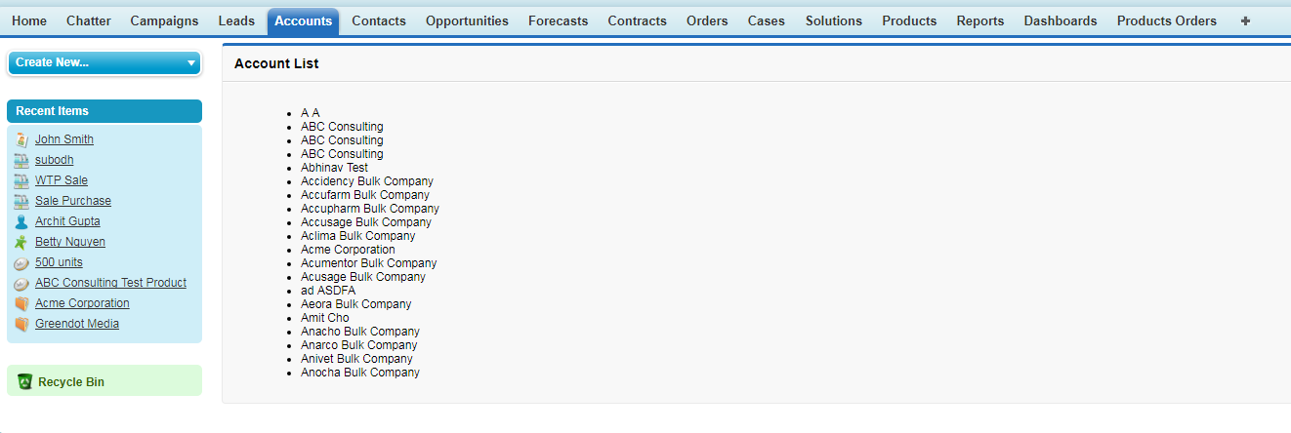The height and width of the screenshot is (433, 1291).
Task: Expand the Create New dropdown
Action: (x=191, y=63)
